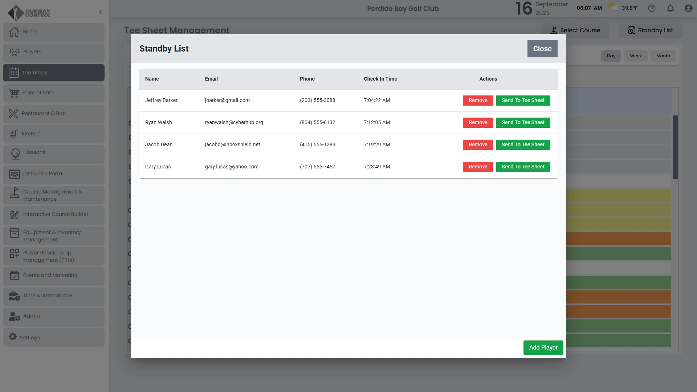The width and height of the screenshot is (697, 392).
Task: Send Ryan Walsh to tee sheet
Action: (x=523, y=123)
